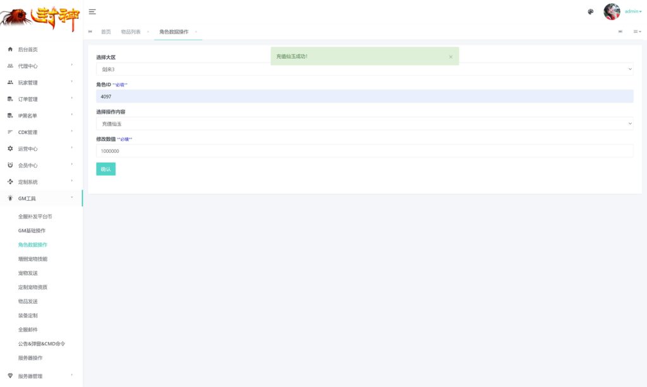The width and height of the screenshot is (647, 387).
Task: Switch to the 物品列表 tab
Action: pos(131,32)
